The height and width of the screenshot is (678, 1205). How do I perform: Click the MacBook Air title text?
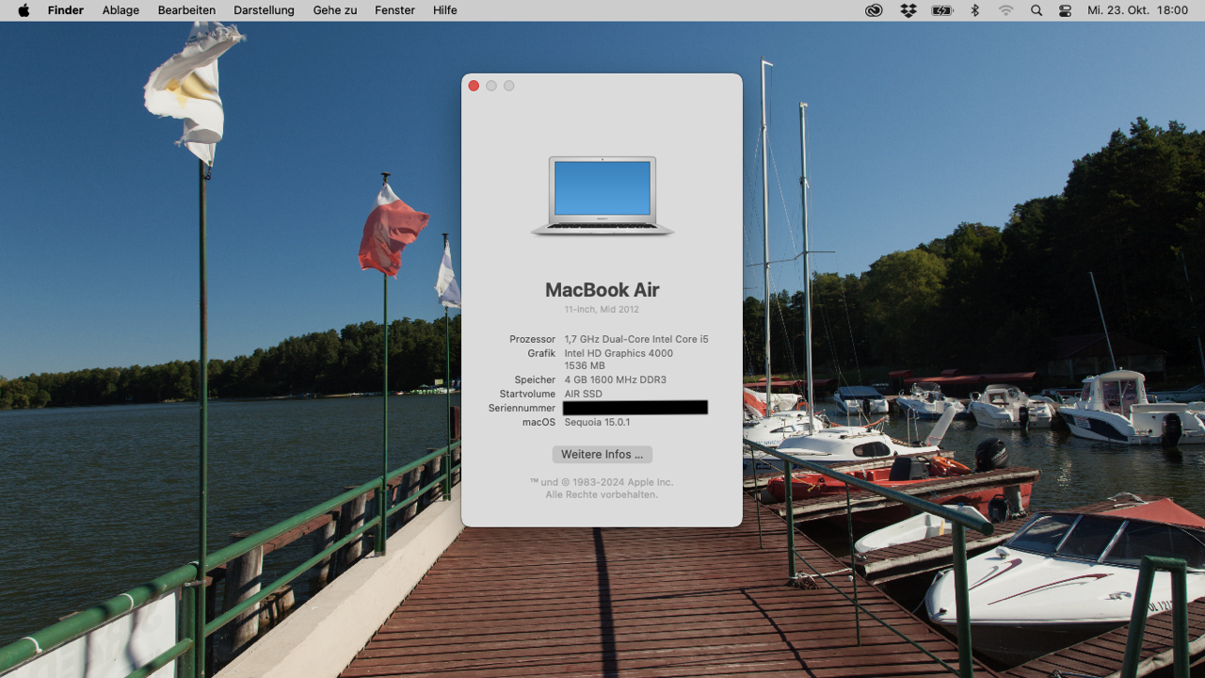(x=602, y=290)
